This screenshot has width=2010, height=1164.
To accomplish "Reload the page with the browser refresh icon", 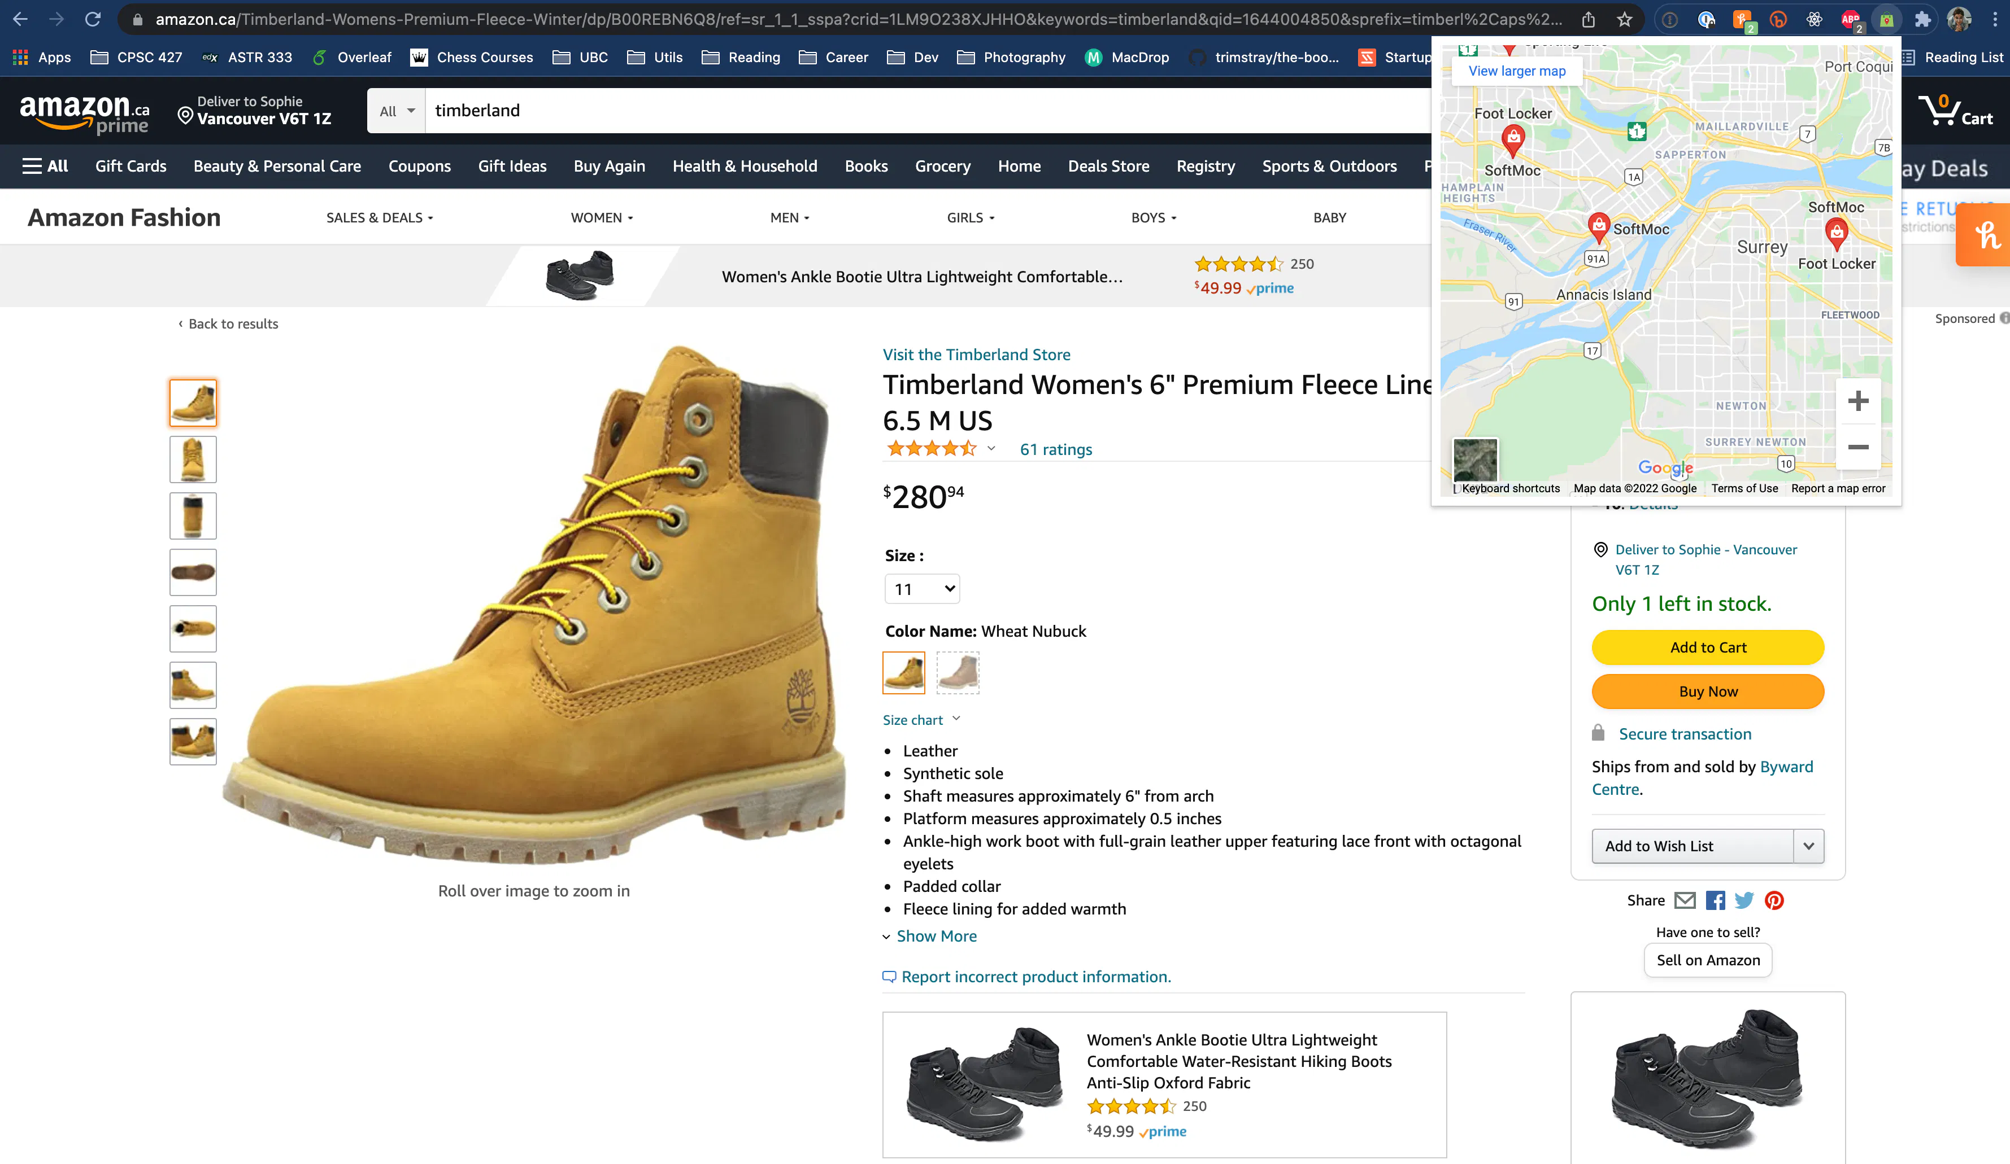I will 93,19.
